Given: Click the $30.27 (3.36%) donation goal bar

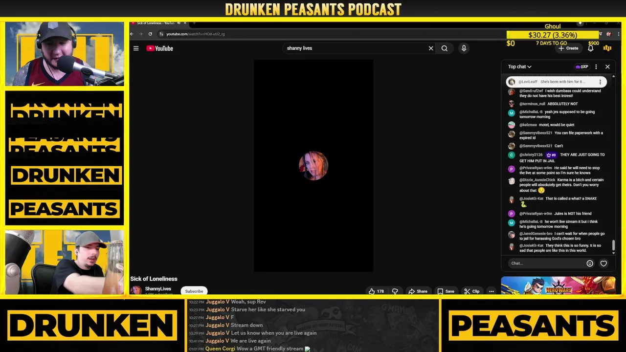Looking at the screenshot, I should [x=553, y=35].
